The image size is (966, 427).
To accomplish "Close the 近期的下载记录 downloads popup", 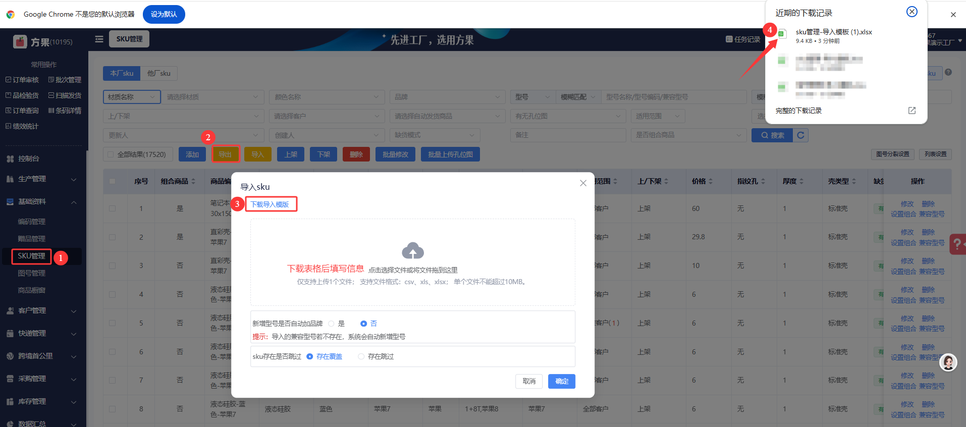I will (x=912, y=12).
